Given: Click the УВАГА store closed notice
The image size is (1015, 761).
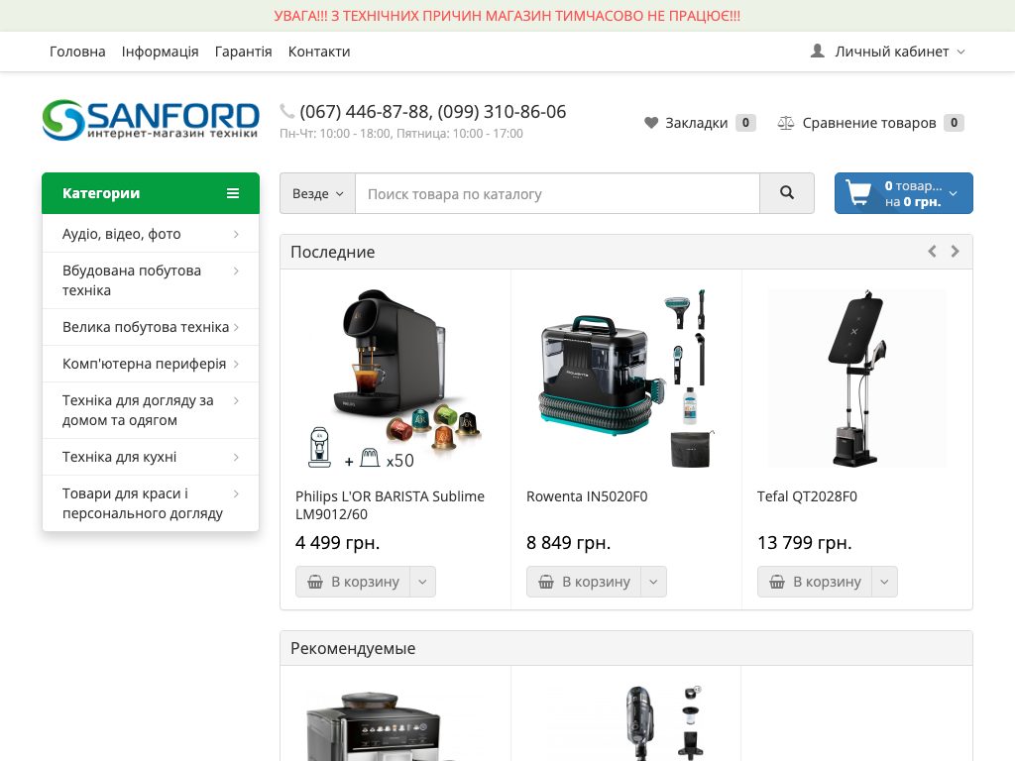Looking at the screenshot, I should 507,16.
